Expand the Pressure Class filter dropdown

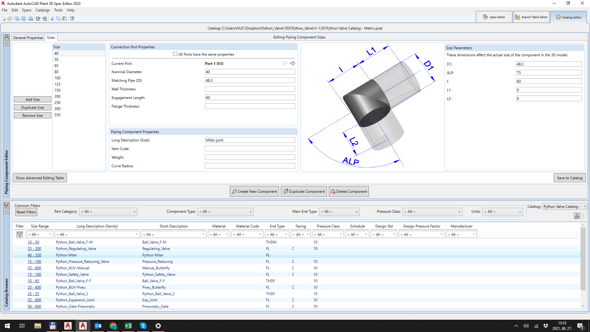(x=433, y=212)
